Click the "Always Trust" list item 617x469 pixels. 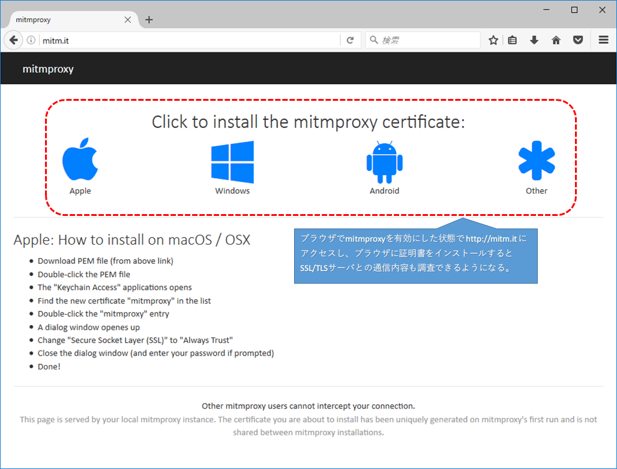135,340
